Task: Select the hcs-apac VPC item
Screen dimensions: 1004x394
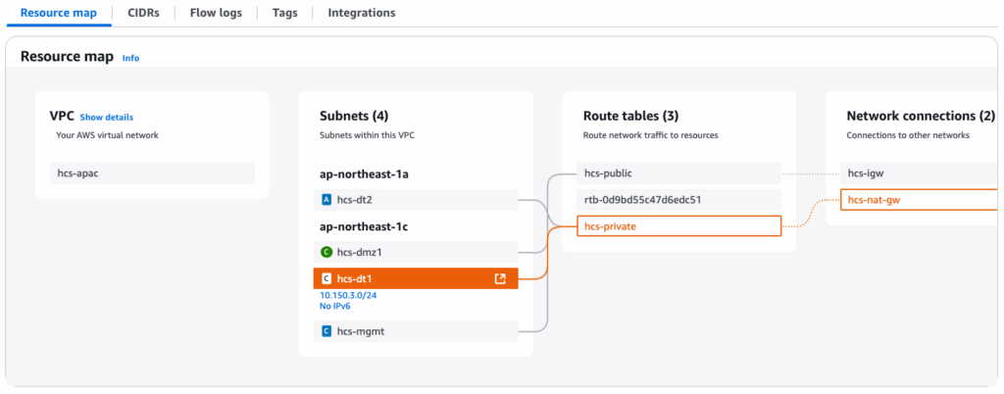Action: 152,173
